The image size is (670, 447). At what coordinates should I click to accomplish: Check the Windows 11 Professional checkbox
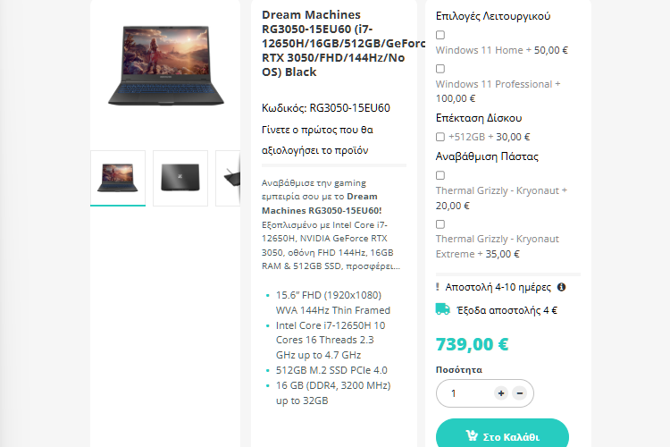click(440, 69)
